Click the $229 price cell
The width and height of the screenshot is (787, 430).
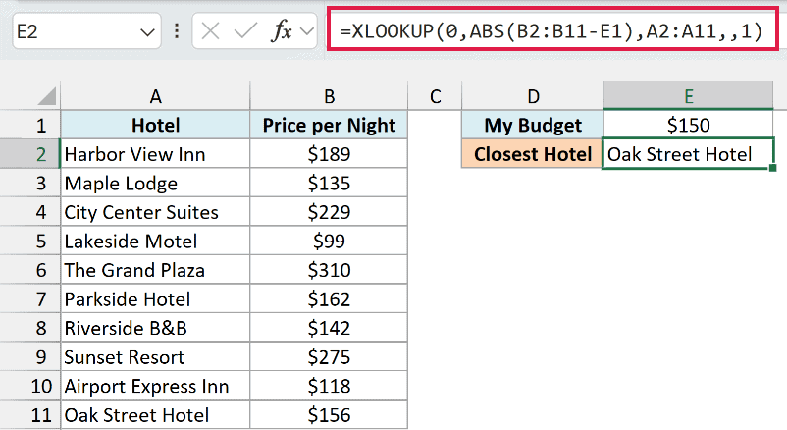pyautogui.click(x=329, y=212)
